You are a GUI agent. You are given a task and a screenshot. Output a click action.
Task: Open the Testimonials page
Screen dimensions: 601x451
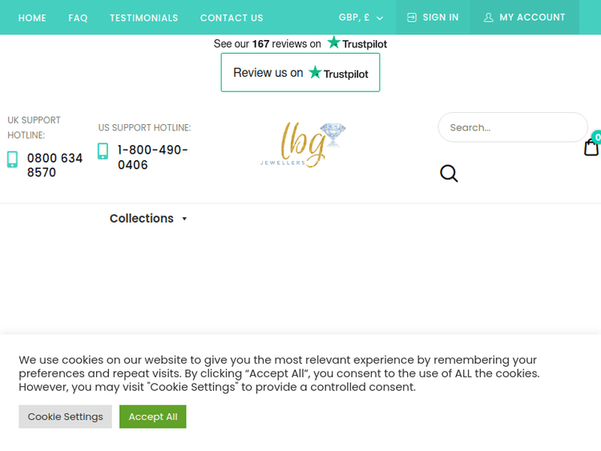[143, 18]
